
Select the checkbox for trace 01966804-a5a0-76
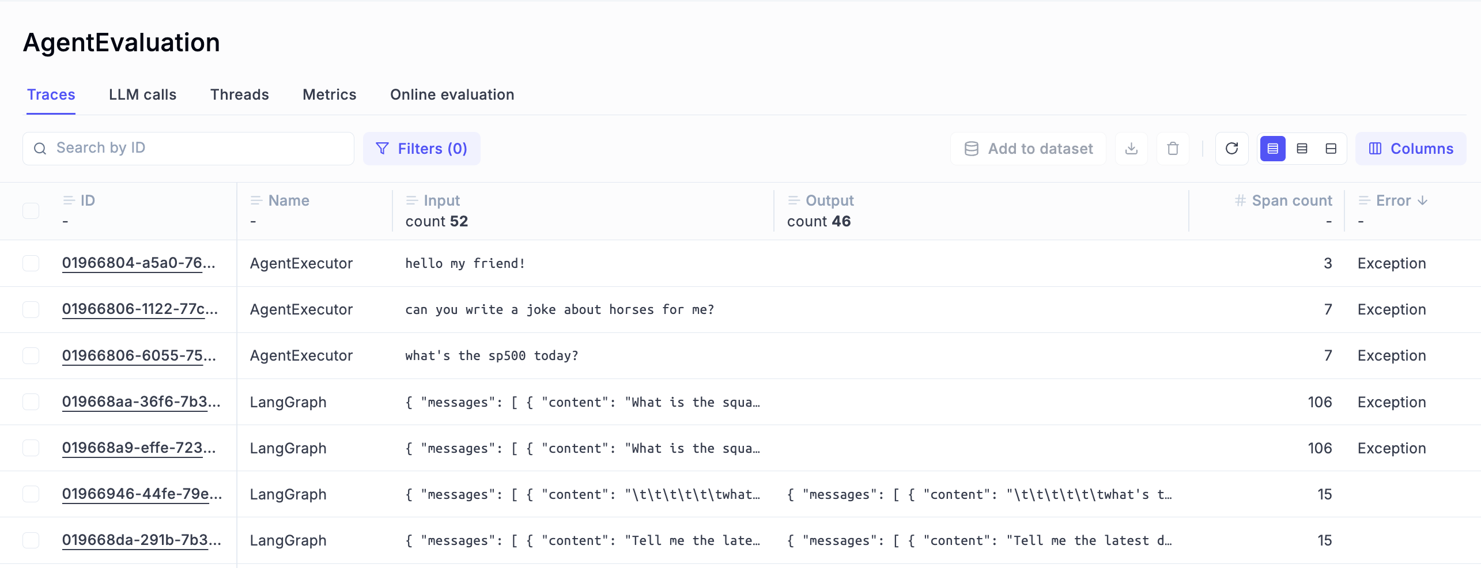click(31, 263)
